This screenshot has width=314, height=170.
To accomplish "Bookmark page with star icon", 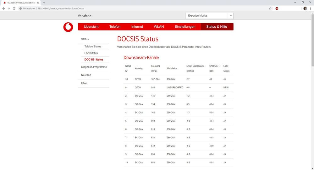I will coord(270,8).
